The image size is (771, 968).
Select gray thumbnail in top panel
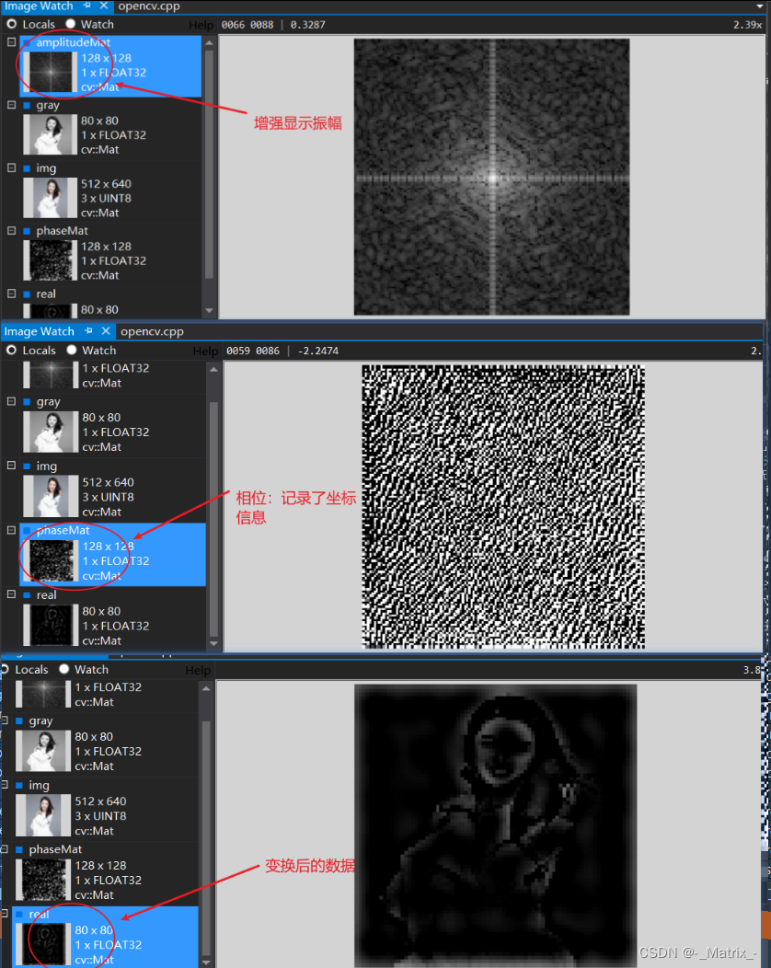coord(51,134)
